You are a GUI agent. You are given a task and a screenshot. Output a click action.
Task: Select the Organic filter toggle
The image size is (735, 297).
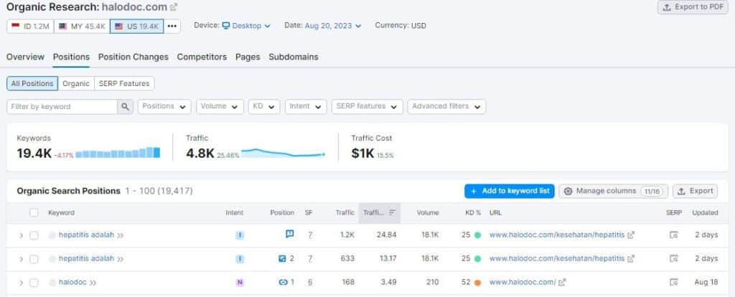pos(76,83)
